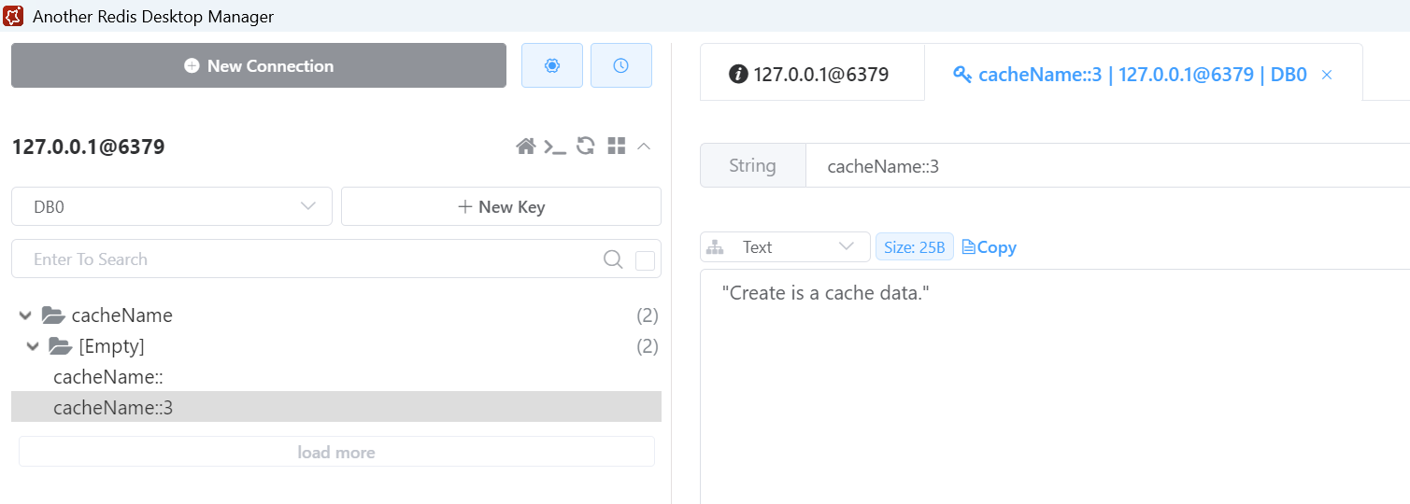Close the cacheName::3 tab
The height and width of the screenshot is (504, 1410).
coord(1326,75)
